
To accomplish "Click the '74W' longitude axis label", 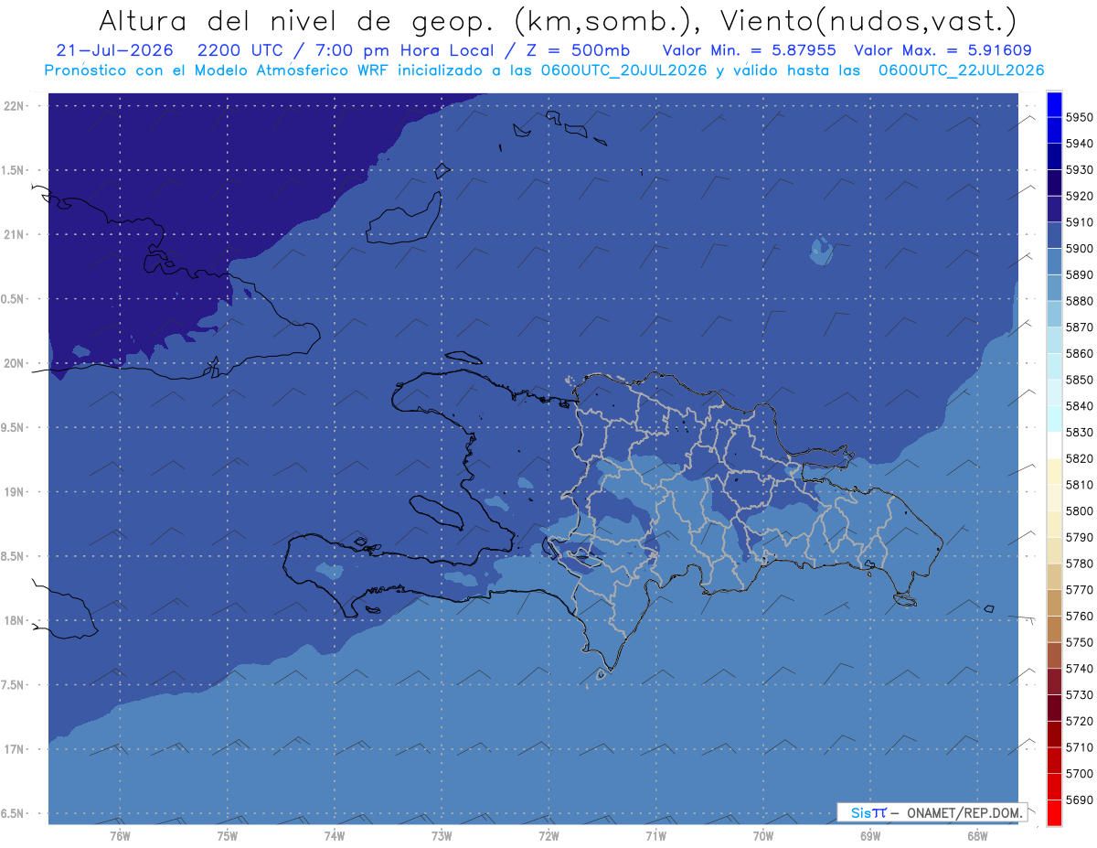I will pos(335,836).
